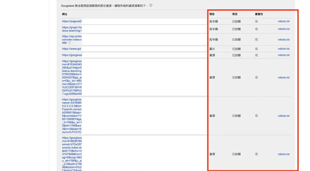Click the 嚴重性 column header

coord(259,14)
